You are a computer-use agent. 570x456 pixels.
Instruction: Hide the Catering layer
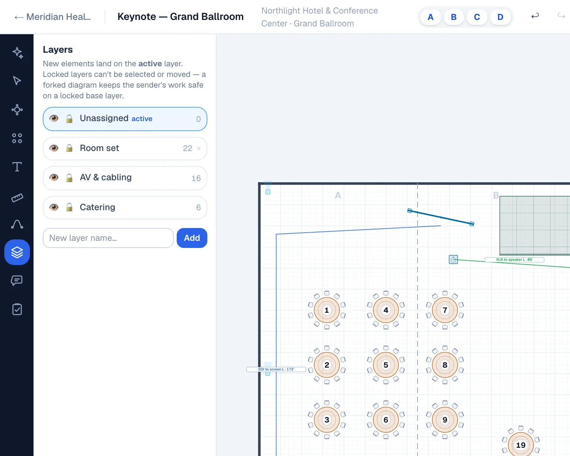click(54, 207)
